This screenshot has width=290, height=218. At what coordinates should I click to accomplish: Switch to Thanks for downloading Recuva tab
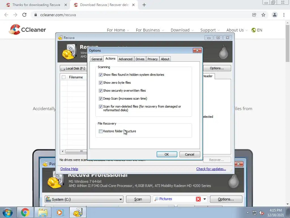36,5
